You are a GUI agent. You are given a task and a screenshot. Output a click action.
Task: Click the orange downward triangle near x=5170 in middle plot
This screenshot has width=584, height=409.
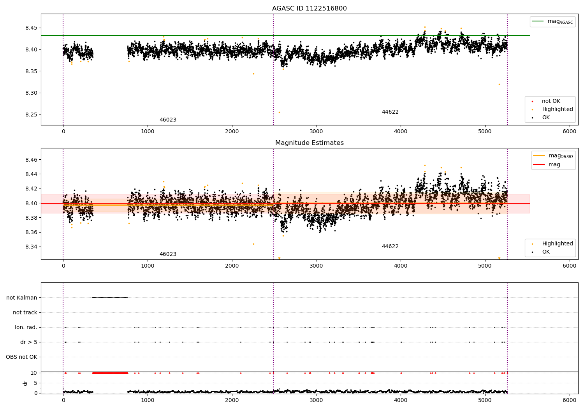pyautogui.click(x=499, y=258)
